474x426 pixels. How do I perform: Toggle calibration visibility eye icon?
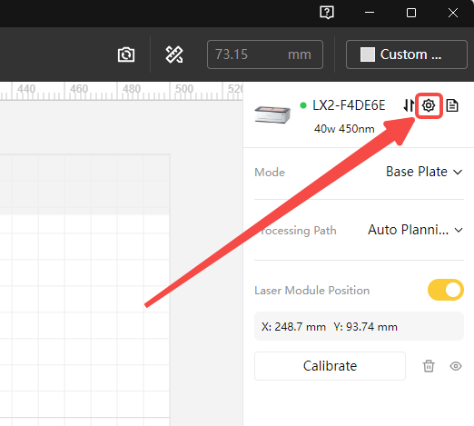456,366
